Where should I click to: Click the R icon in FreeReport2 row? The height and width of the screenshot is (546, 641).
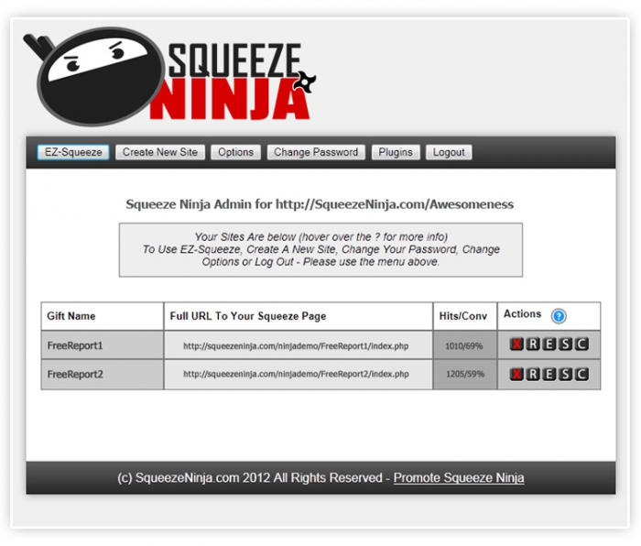tap(533, 374)
